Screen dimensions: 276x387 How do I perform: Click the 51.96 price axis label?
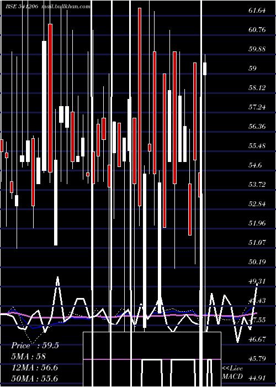click(257, 223)
